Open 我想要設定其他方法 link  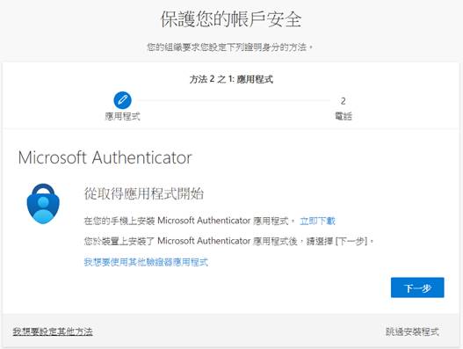[x=53, y=331]
